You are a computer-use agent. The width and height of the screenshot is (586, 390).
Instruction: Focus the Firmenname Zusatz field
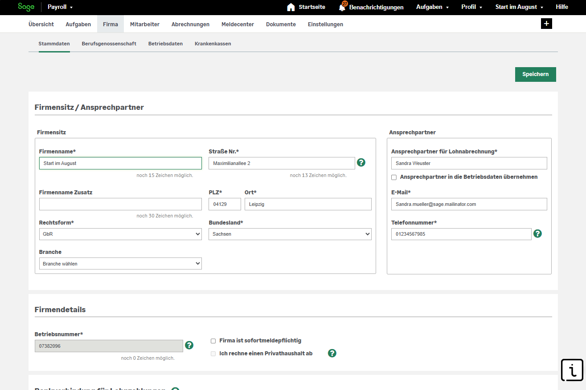120,204
